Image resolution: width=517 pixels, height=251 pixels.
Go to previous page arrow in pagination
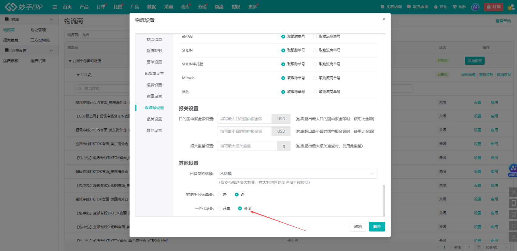coord(438,247)
